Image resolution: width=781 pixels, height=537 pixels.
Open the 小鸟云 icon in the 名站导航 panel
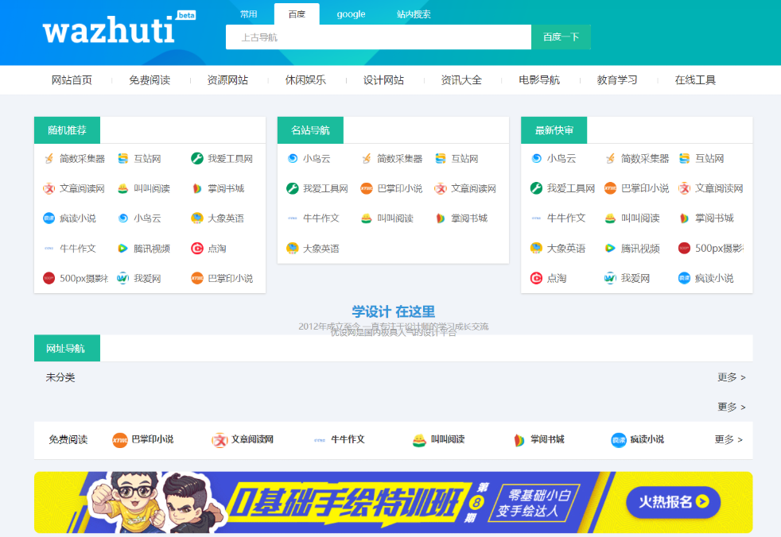click(293, 159)
